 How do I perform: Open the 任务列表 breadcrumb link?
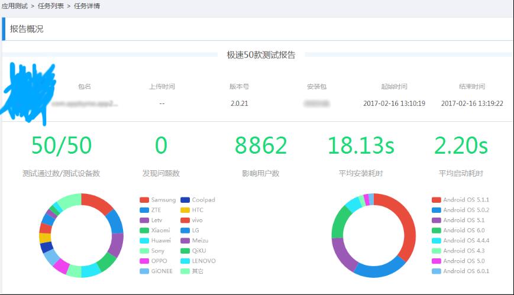pos(51,6)
